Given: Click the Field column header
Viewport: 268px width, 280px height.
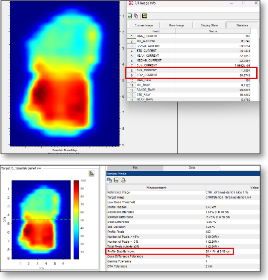Looking at the screenshot, I should click(x=156, y=31).
